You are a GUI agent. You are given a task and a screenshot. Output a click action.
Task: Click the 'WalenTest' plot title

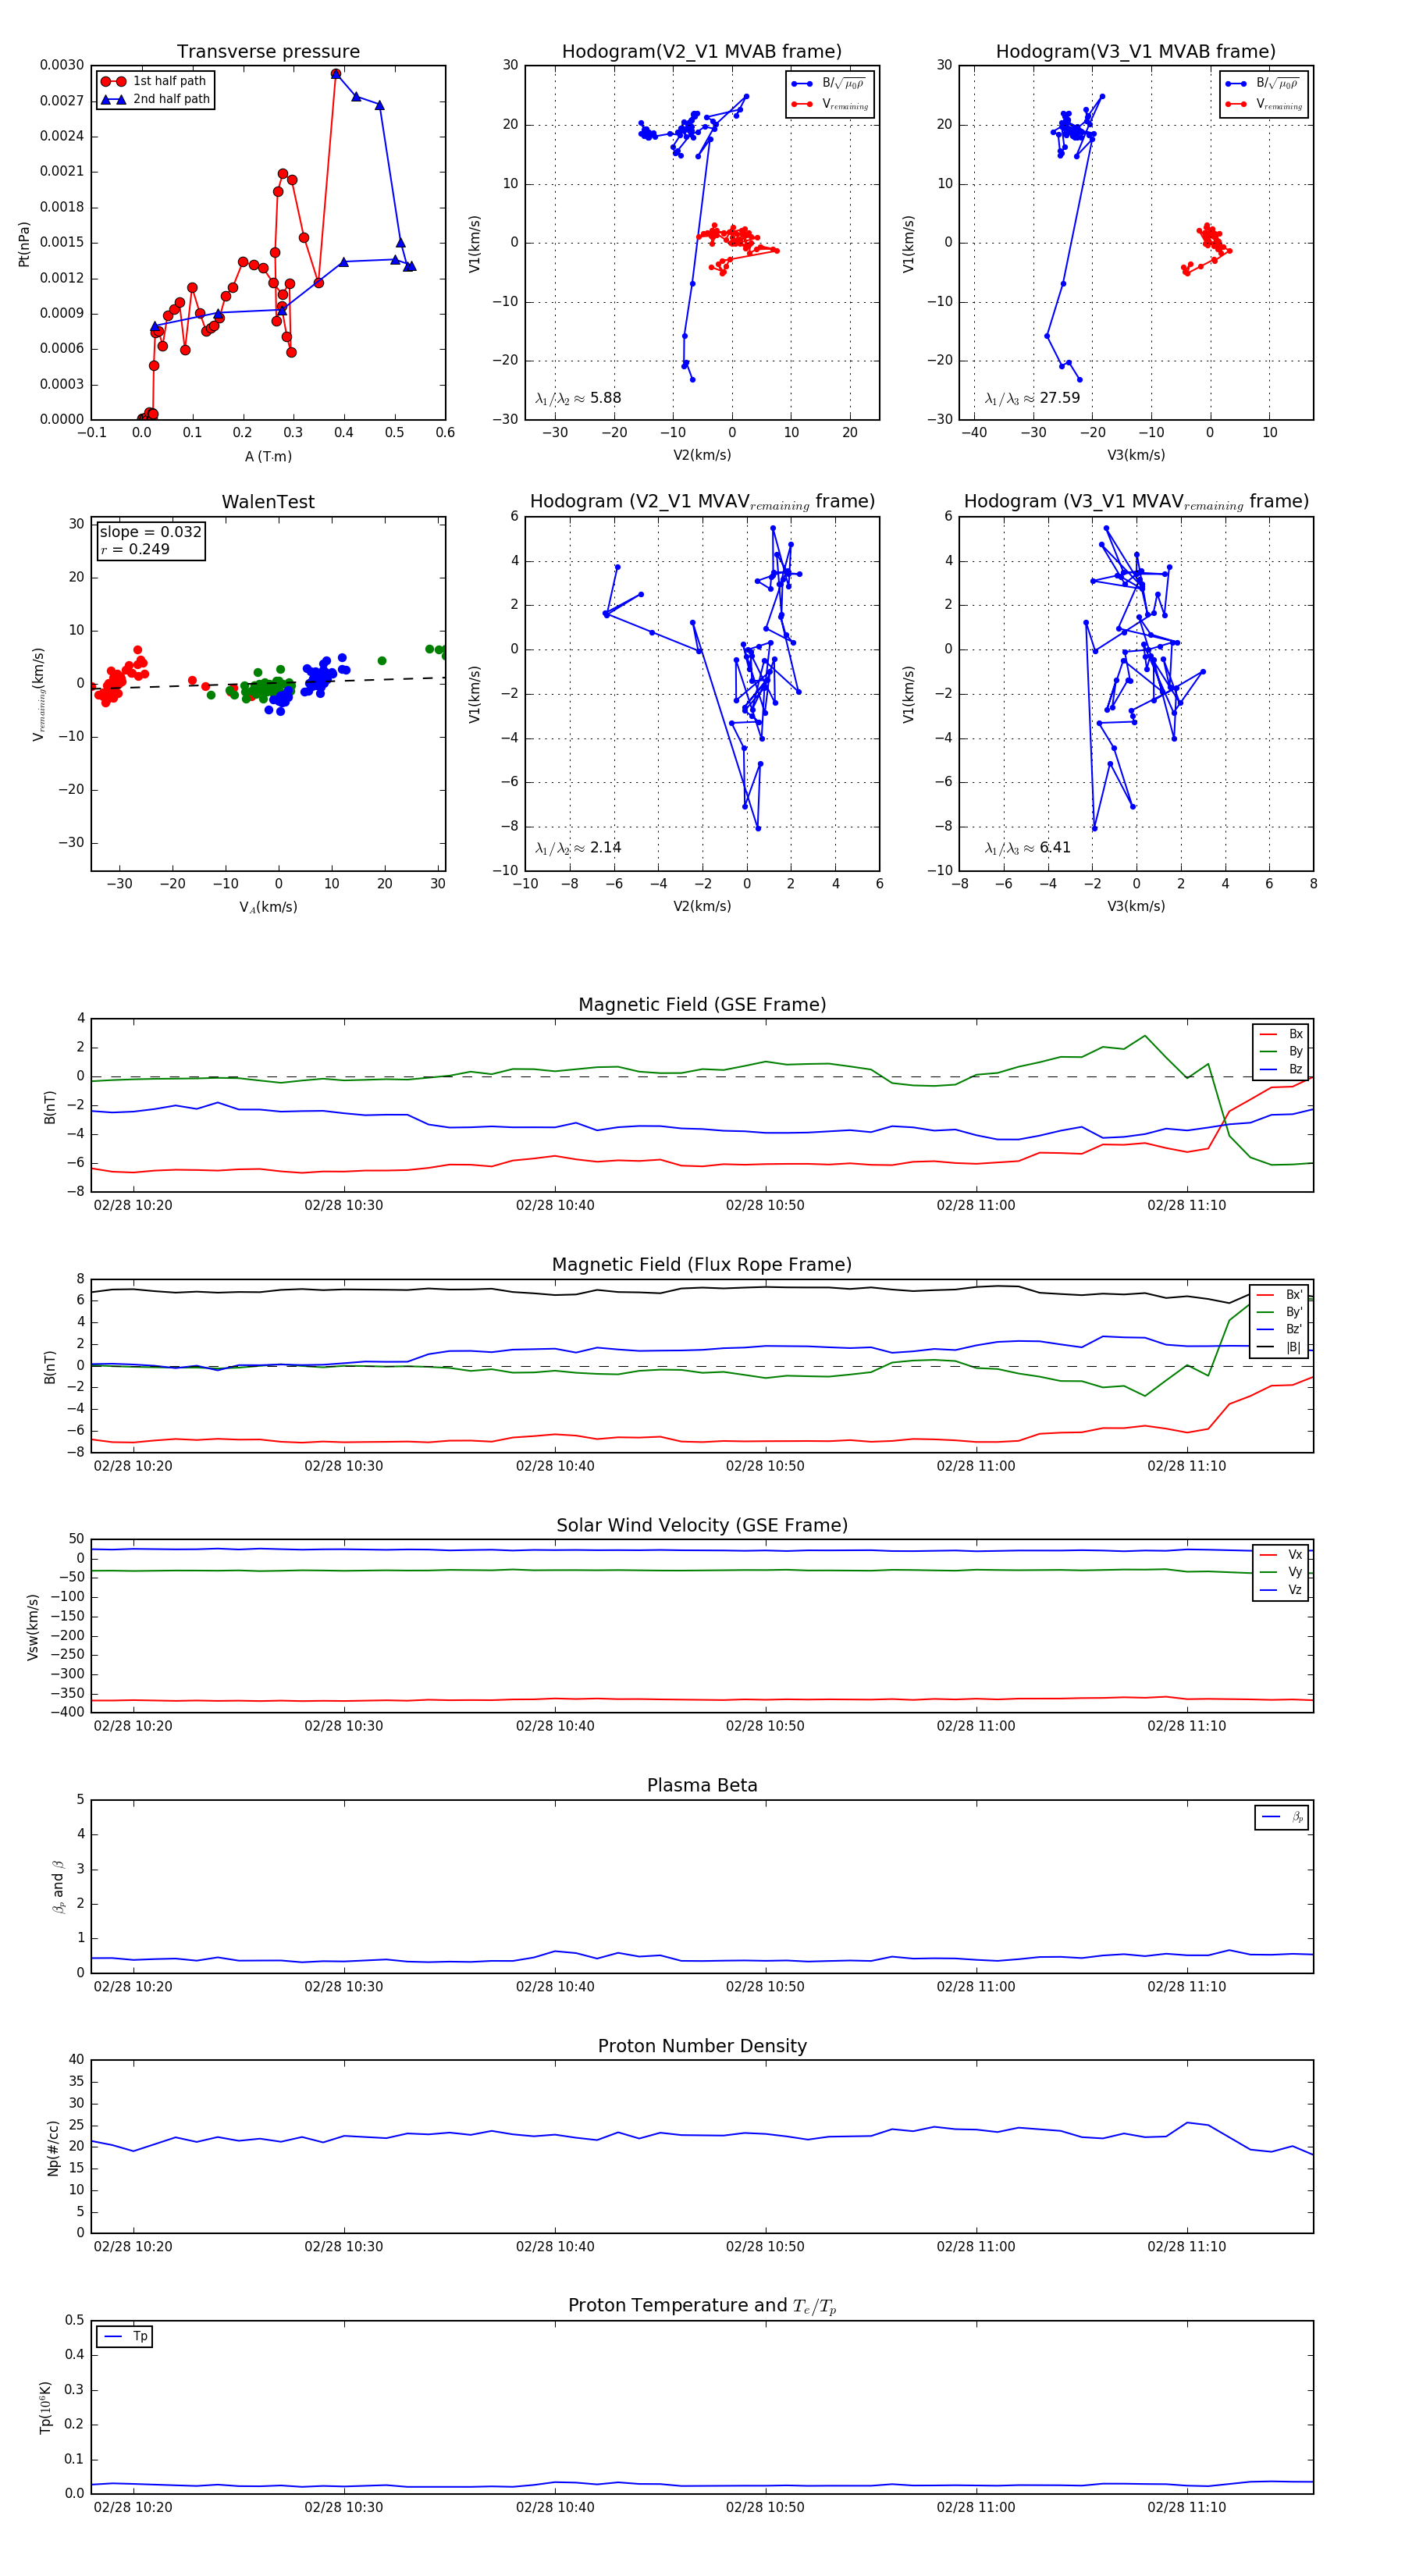click(268, 502)
